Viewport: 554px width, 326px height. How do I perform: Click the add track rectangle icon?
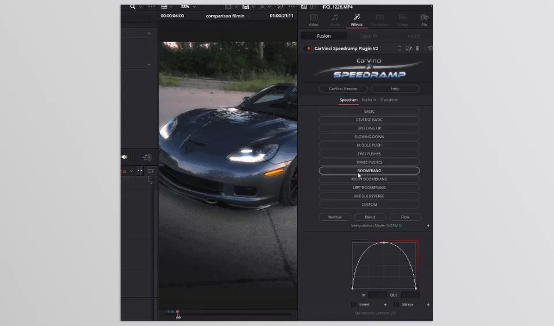[151, 171]
